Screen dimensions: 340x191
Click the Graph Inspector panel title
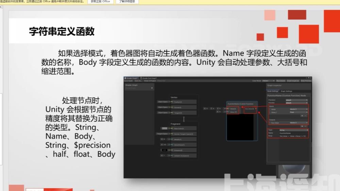click(x=274, y=85)
